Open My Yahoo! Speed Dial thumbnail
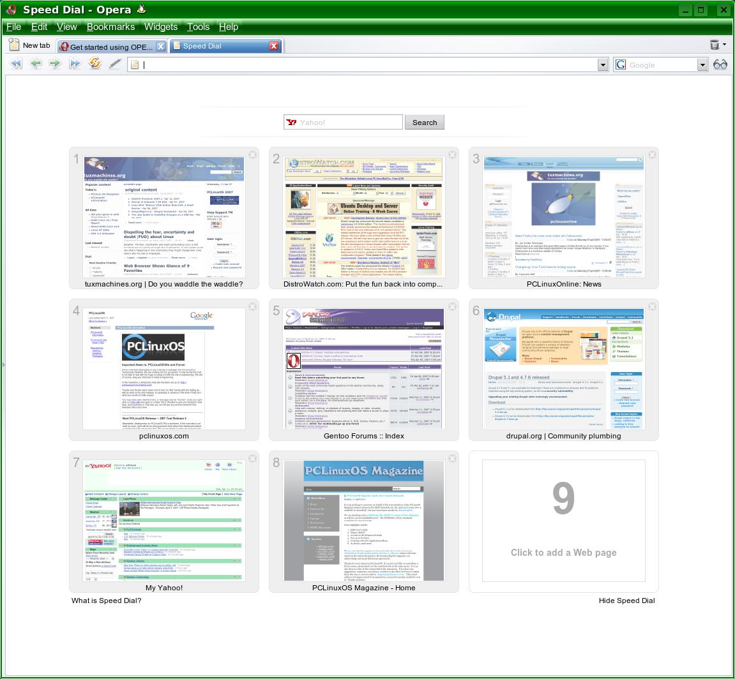 (x=164, y=521)
